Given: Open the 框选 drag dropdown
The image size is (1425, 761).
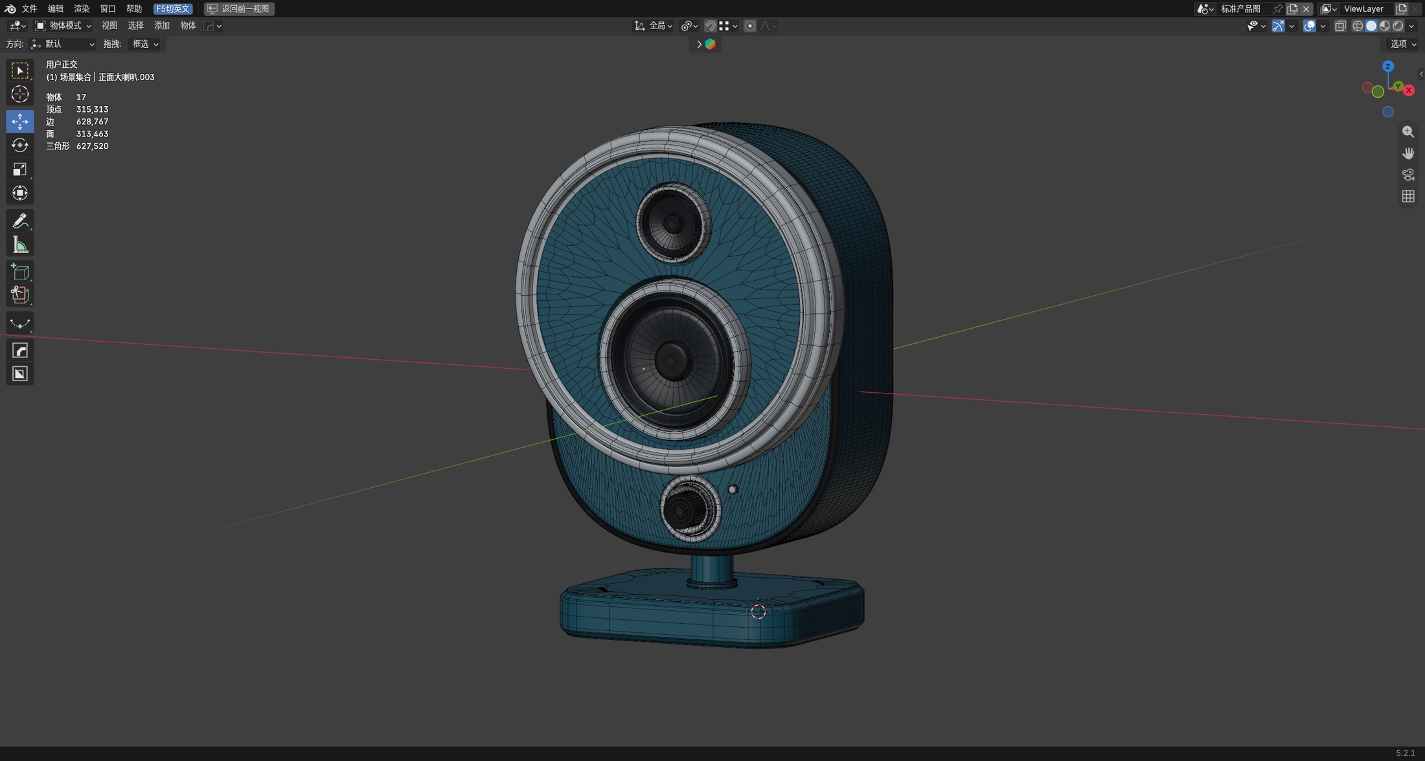Looking at the screenshot, I should point(146,44).
